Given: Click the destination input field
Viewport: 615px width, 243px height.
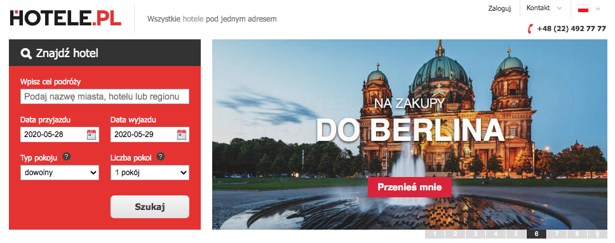Looking at the screenshot, I should pos(105,96).
